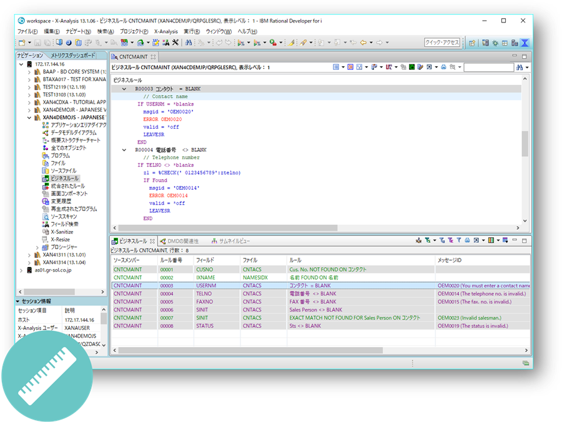Screen dimensions: 562x422
Task: Click the green S filter icon in rules panel
Action: pos(427,240)
